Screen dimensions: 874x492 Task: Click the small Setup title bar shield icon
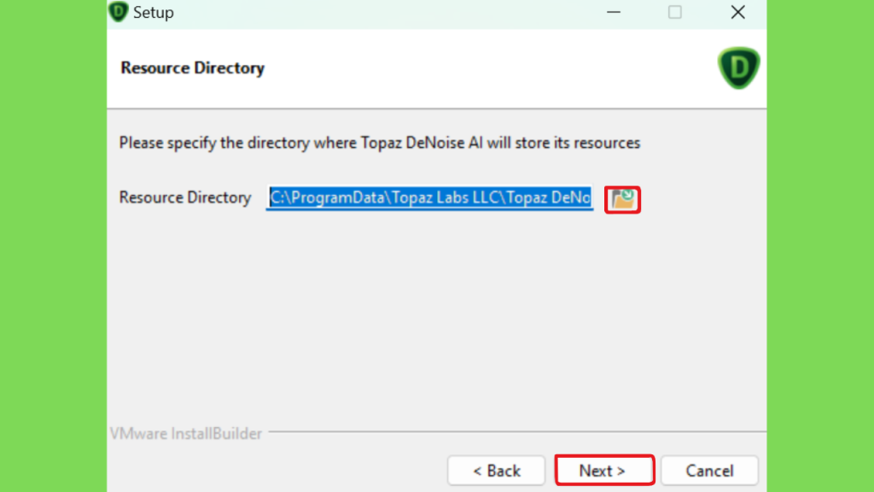pyautogui.click(x=118, y=11)
